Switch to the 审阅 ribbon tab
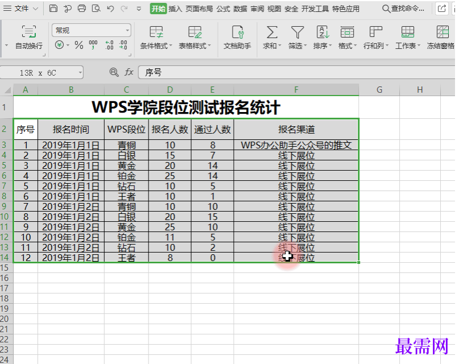 [x=257, y=9]
